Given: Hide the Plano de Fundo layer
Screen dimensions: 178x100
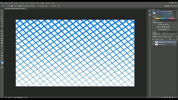Looking at the screenshot, I should click(153, 44).
